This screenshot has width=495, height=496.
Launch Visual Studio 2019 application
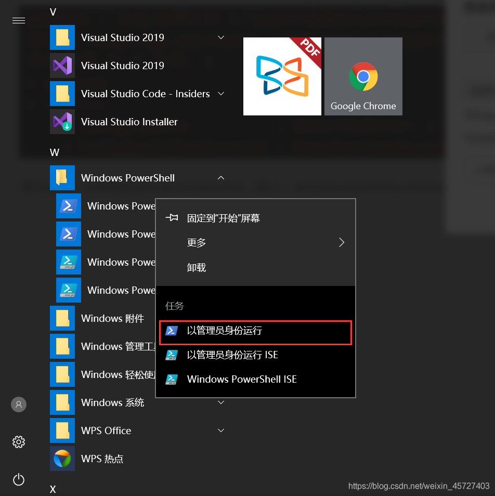point(123,66)
